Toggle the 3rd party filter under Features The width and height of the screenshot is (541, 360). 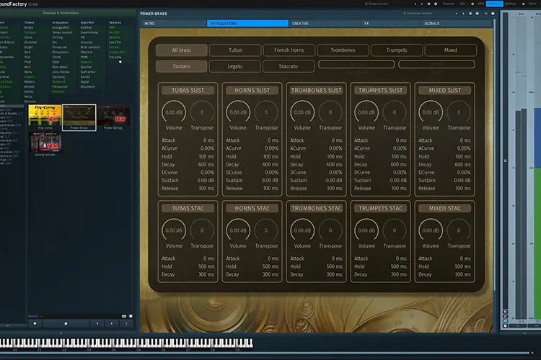click(x=115, y=57)
